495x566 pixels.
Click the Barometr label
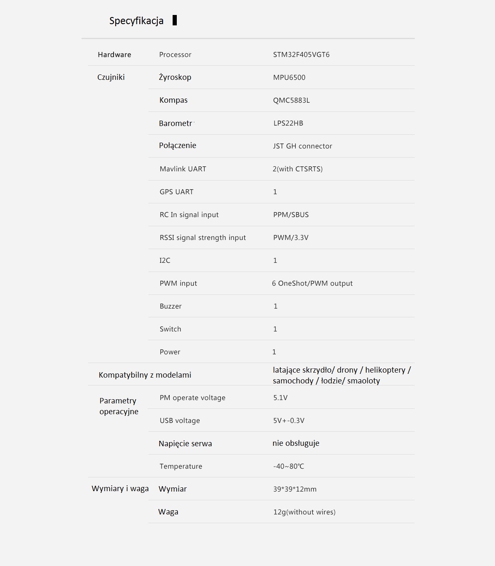click(176, 123)
